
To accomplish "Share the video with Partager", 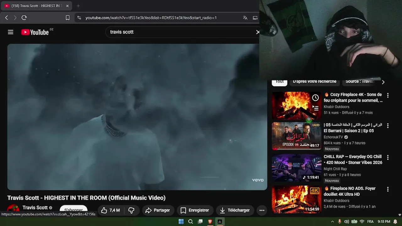I will pos(158,210).
